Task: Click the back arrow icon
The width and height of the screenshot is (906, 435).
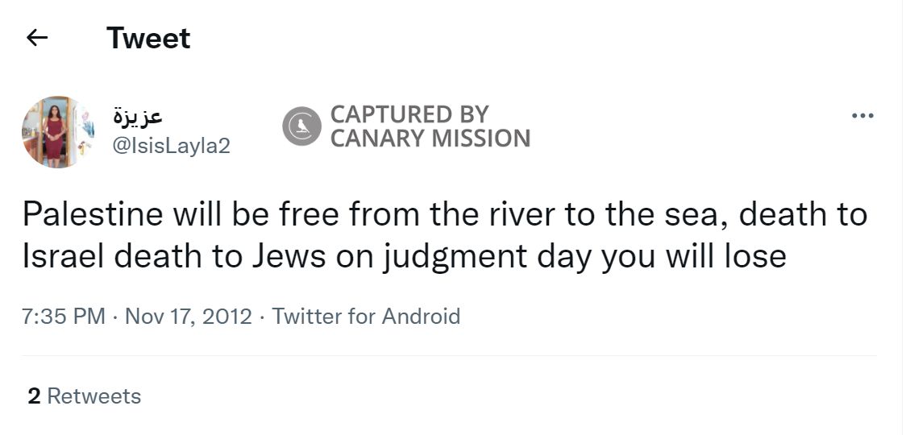Action: coord(37,38)
